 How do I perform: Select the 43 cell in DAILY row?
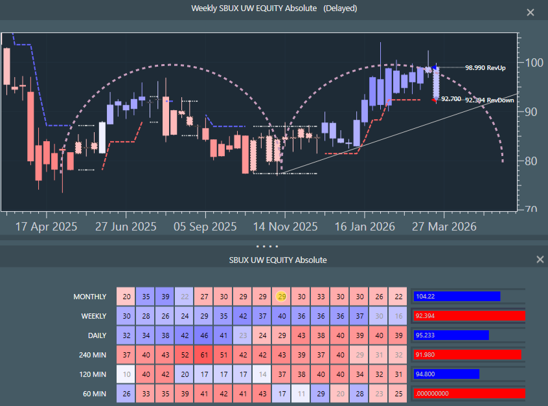(x=301, y=335)
